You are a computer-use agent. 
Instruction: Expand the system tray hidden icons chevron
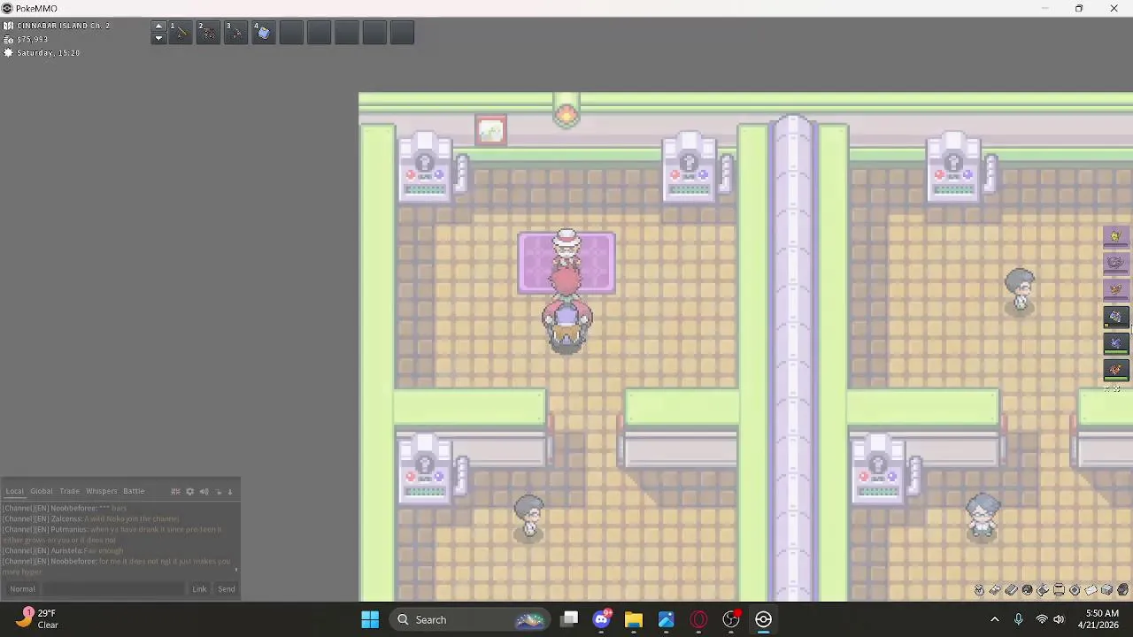point(994,619)
